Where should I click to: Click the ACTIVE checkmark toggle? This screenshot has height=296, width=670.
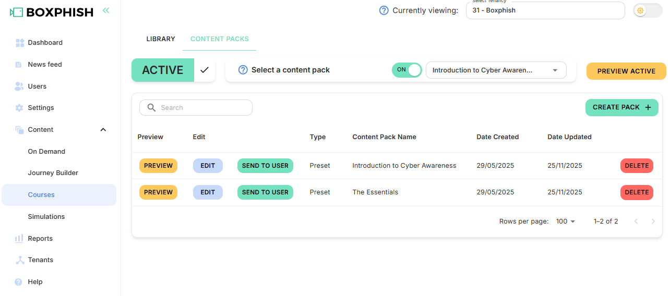tap(205, 70)
